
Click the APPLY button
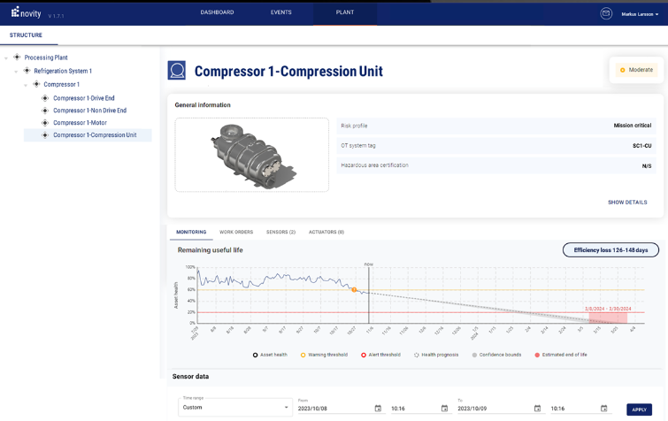(639, 410)
